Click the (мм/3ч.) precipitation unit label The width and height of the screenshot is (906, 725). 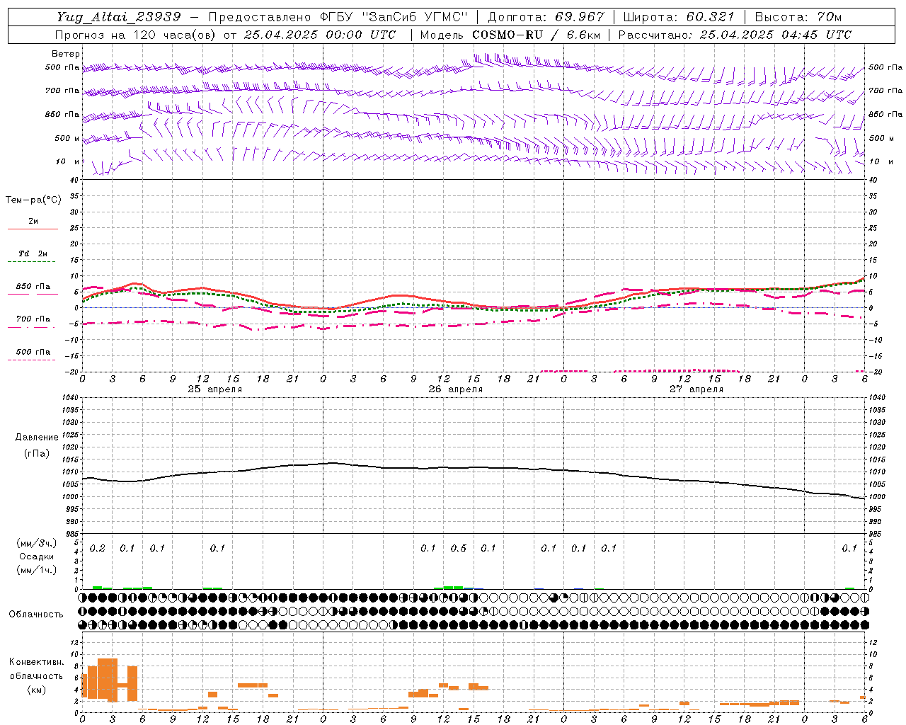[x=37, y=543]
